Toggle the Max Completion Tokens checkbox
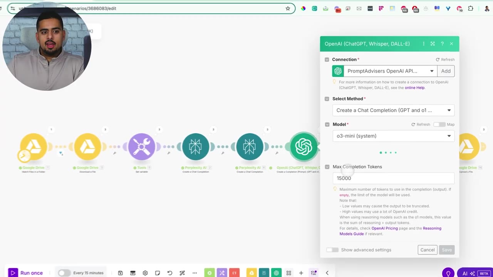 pos(327,167)
